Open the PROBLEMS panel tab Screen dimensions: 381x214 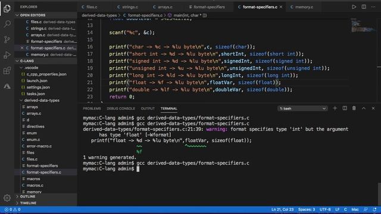tap(92, 108)
